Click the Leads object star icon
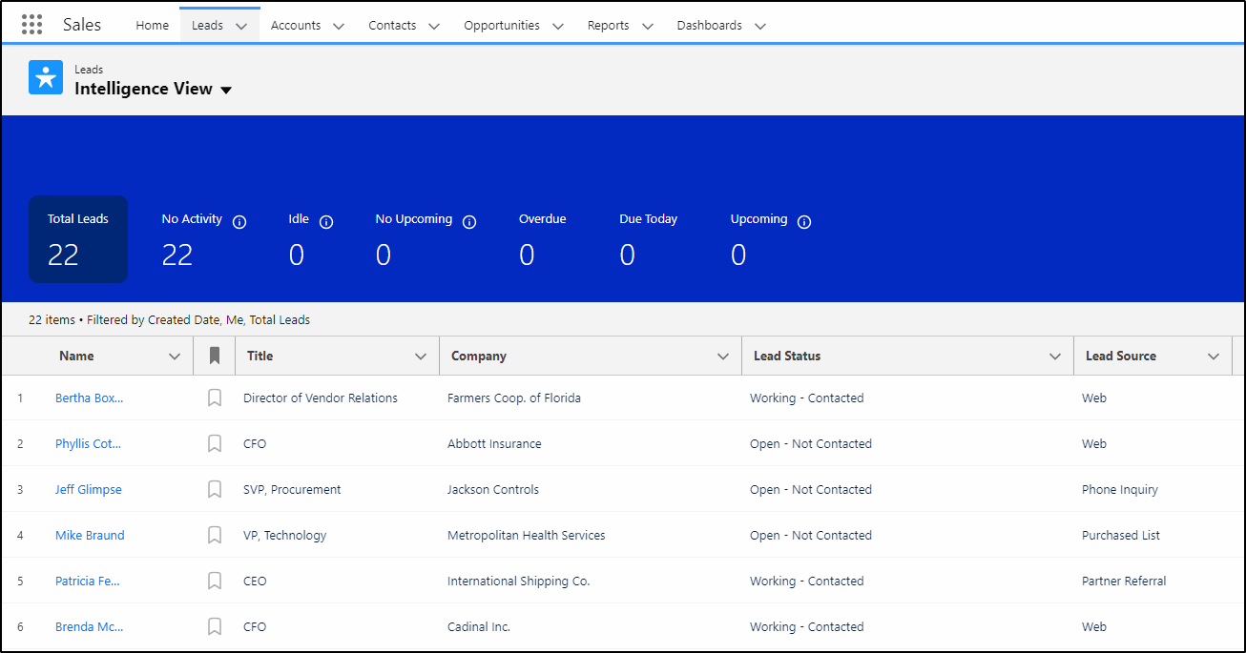Viewport: 1246px width, 653px height. 46,78
